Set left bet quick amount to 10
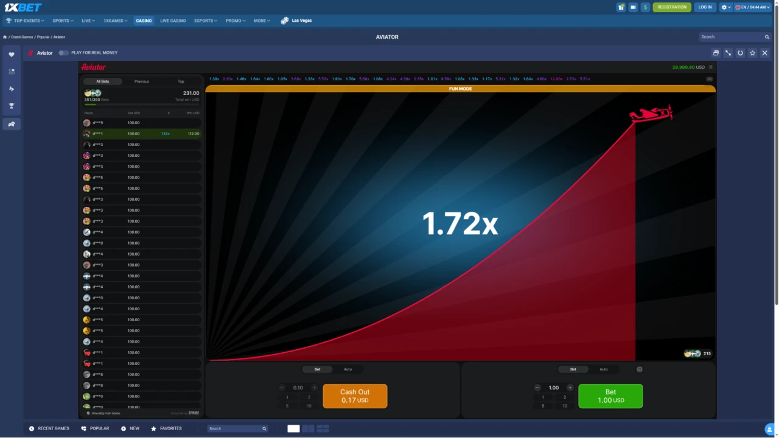 309,406
